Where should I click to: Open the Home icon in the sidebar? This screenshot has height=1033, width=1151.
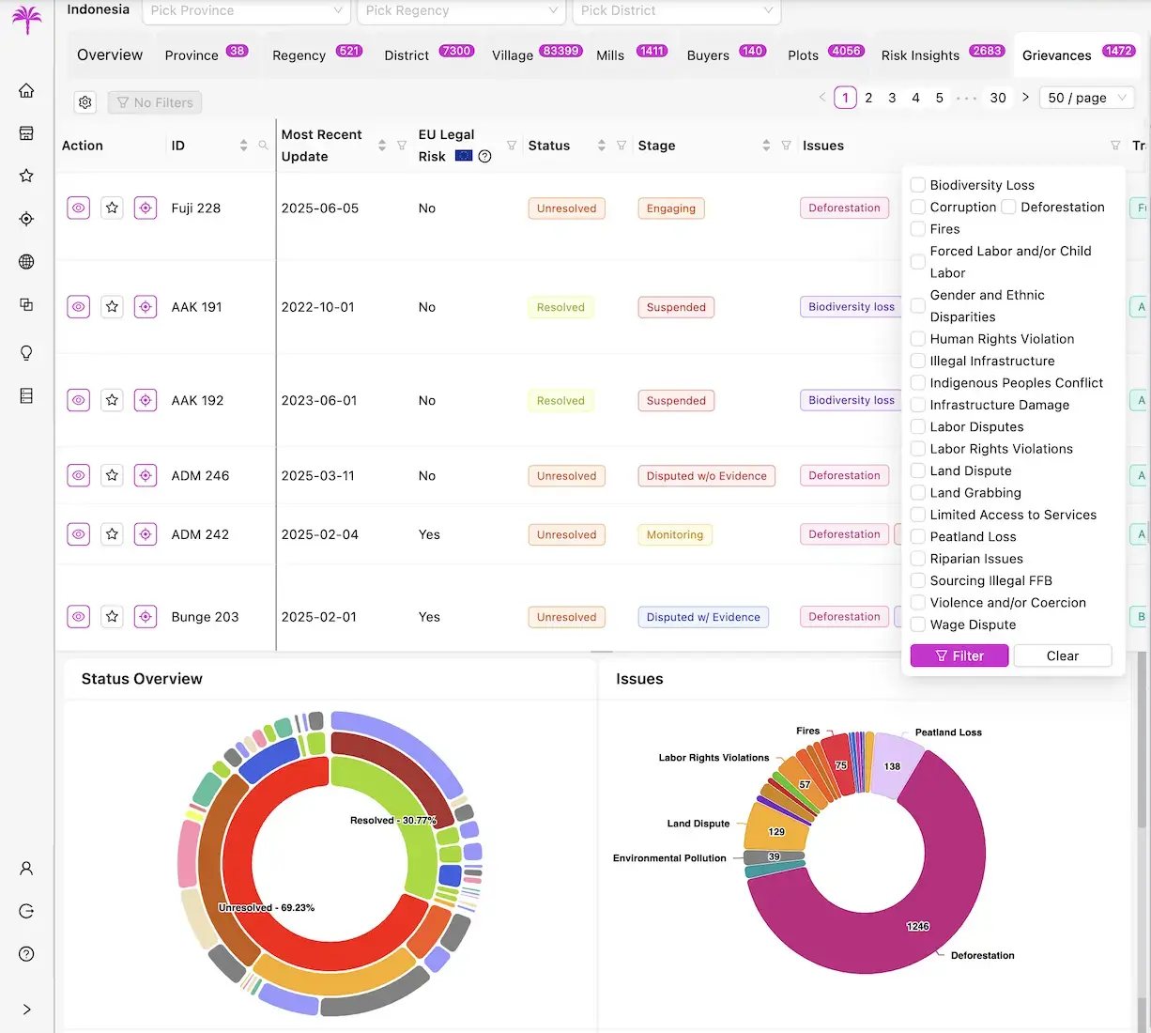[x=25, y=90]
